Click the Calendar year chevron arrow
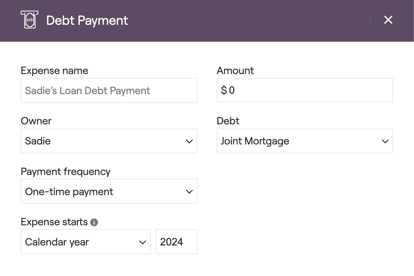 coord(142,242)
